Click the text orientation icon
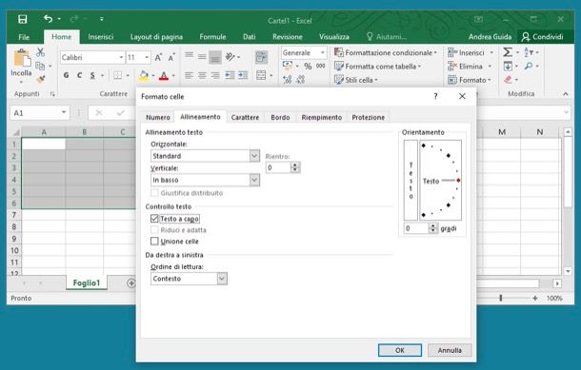Image resolution: width=581 pixels, height=370 pixels. pos(230,57)
